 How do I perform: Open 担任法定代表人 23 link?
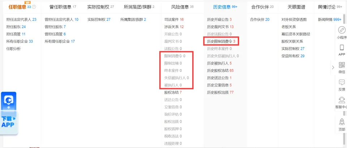pos(21,19)
